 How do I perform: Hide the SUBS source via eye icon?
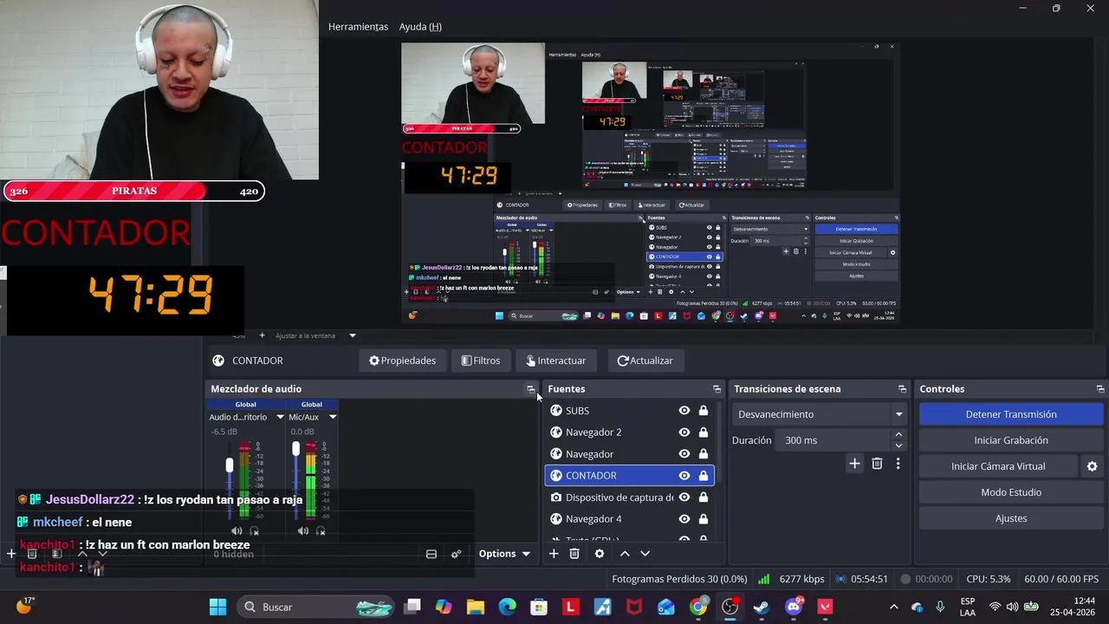[x=684, y=411]
